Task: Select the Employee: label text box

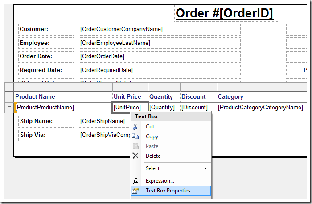Action: coord(46,43)
